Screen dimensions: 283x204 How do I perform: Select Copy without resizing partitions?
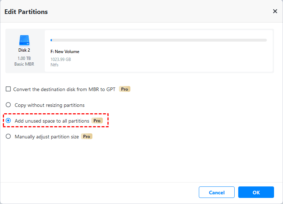pos(8,105)
